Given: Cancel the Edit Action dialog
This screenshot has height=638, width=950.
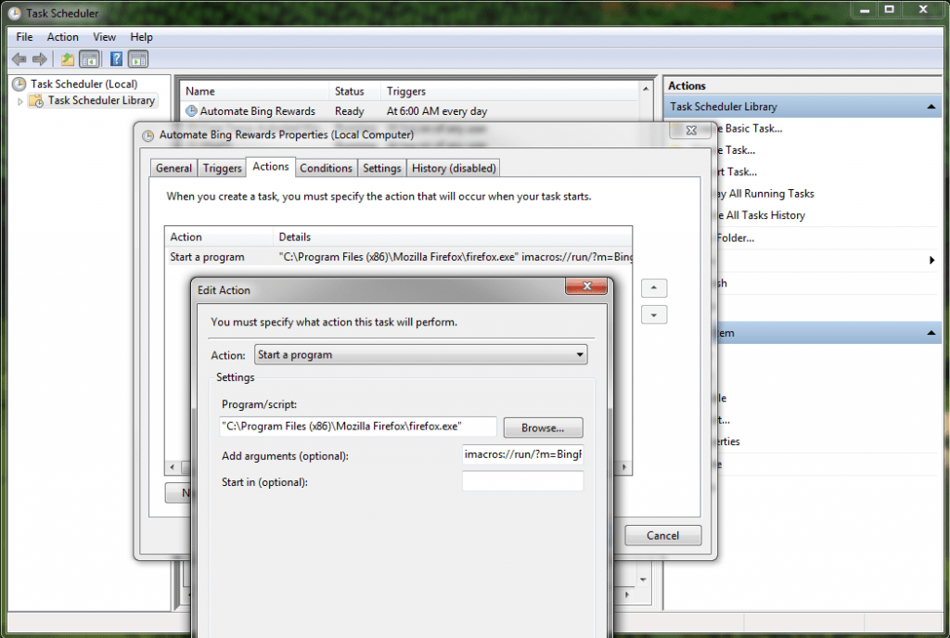Looking at the screenshot, I should point(662,535).
